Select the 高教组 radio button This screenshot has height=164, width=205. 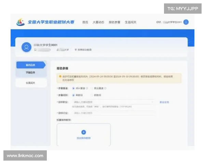coord(73,95)
